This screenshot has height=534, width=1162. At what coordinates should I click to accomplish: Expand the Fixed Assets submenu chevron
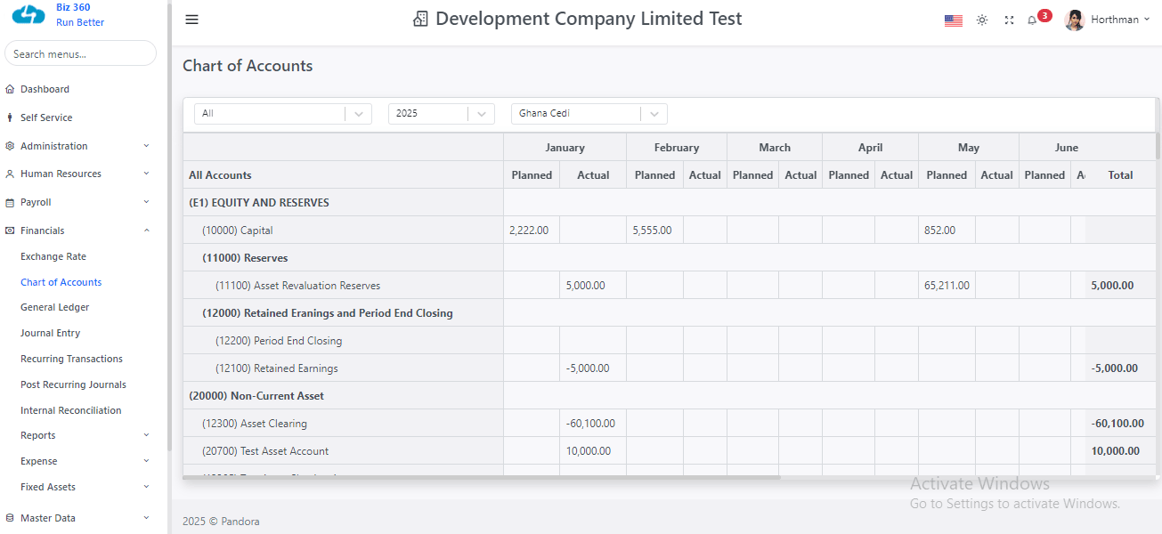[147, 487]
